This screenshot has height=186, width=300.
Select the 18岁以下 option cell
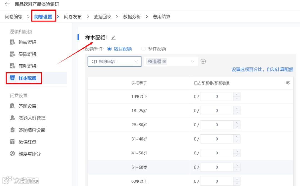[x=139, y=97]
